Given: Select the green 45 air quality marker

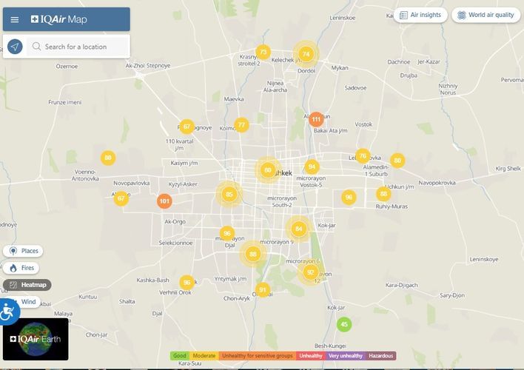Looking at the screenshot, I should (343, 324).
